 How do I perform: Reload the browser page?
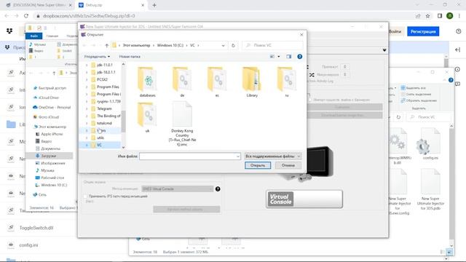[26, 16]
